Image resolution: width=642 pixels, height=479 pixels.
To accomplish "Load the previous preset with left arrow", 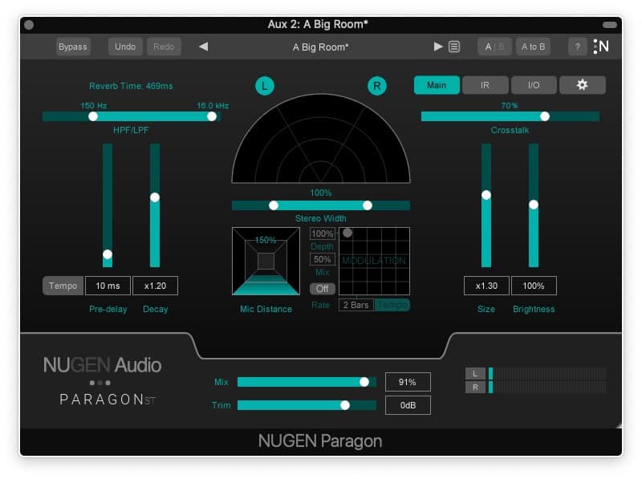I will [204, 47].
